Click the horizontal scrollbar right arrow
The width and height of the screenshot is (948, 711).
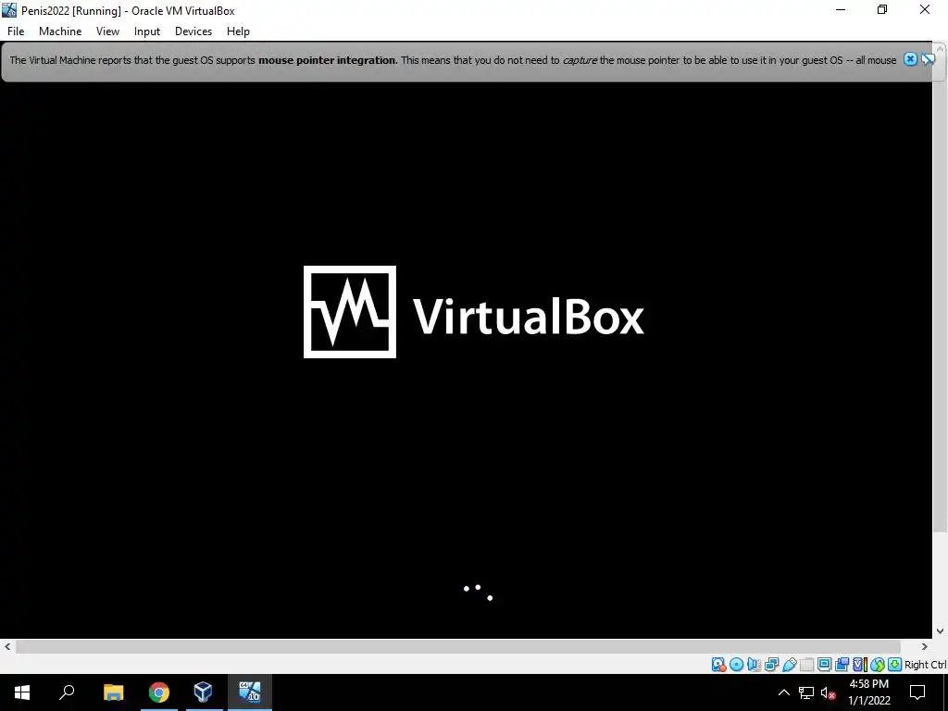[925, 646]
